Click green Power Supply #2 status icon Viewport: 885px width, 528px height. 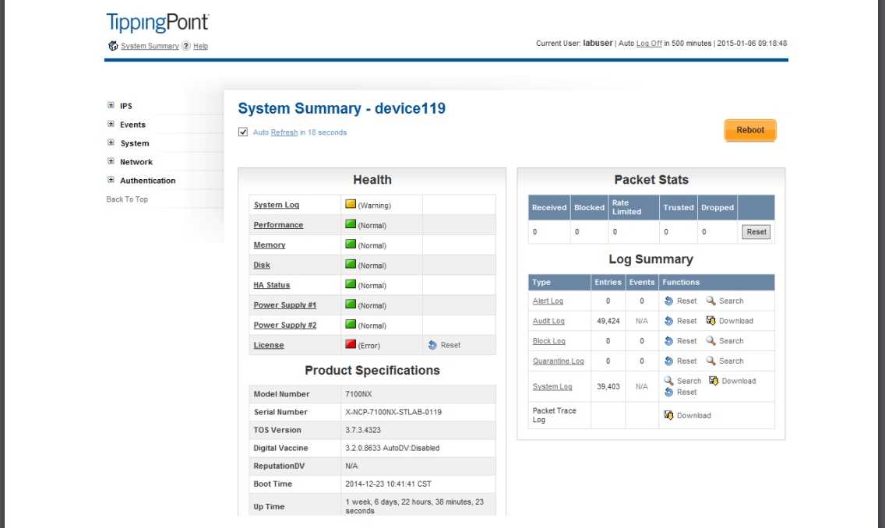pyautogui.click(x=351, y=325)
